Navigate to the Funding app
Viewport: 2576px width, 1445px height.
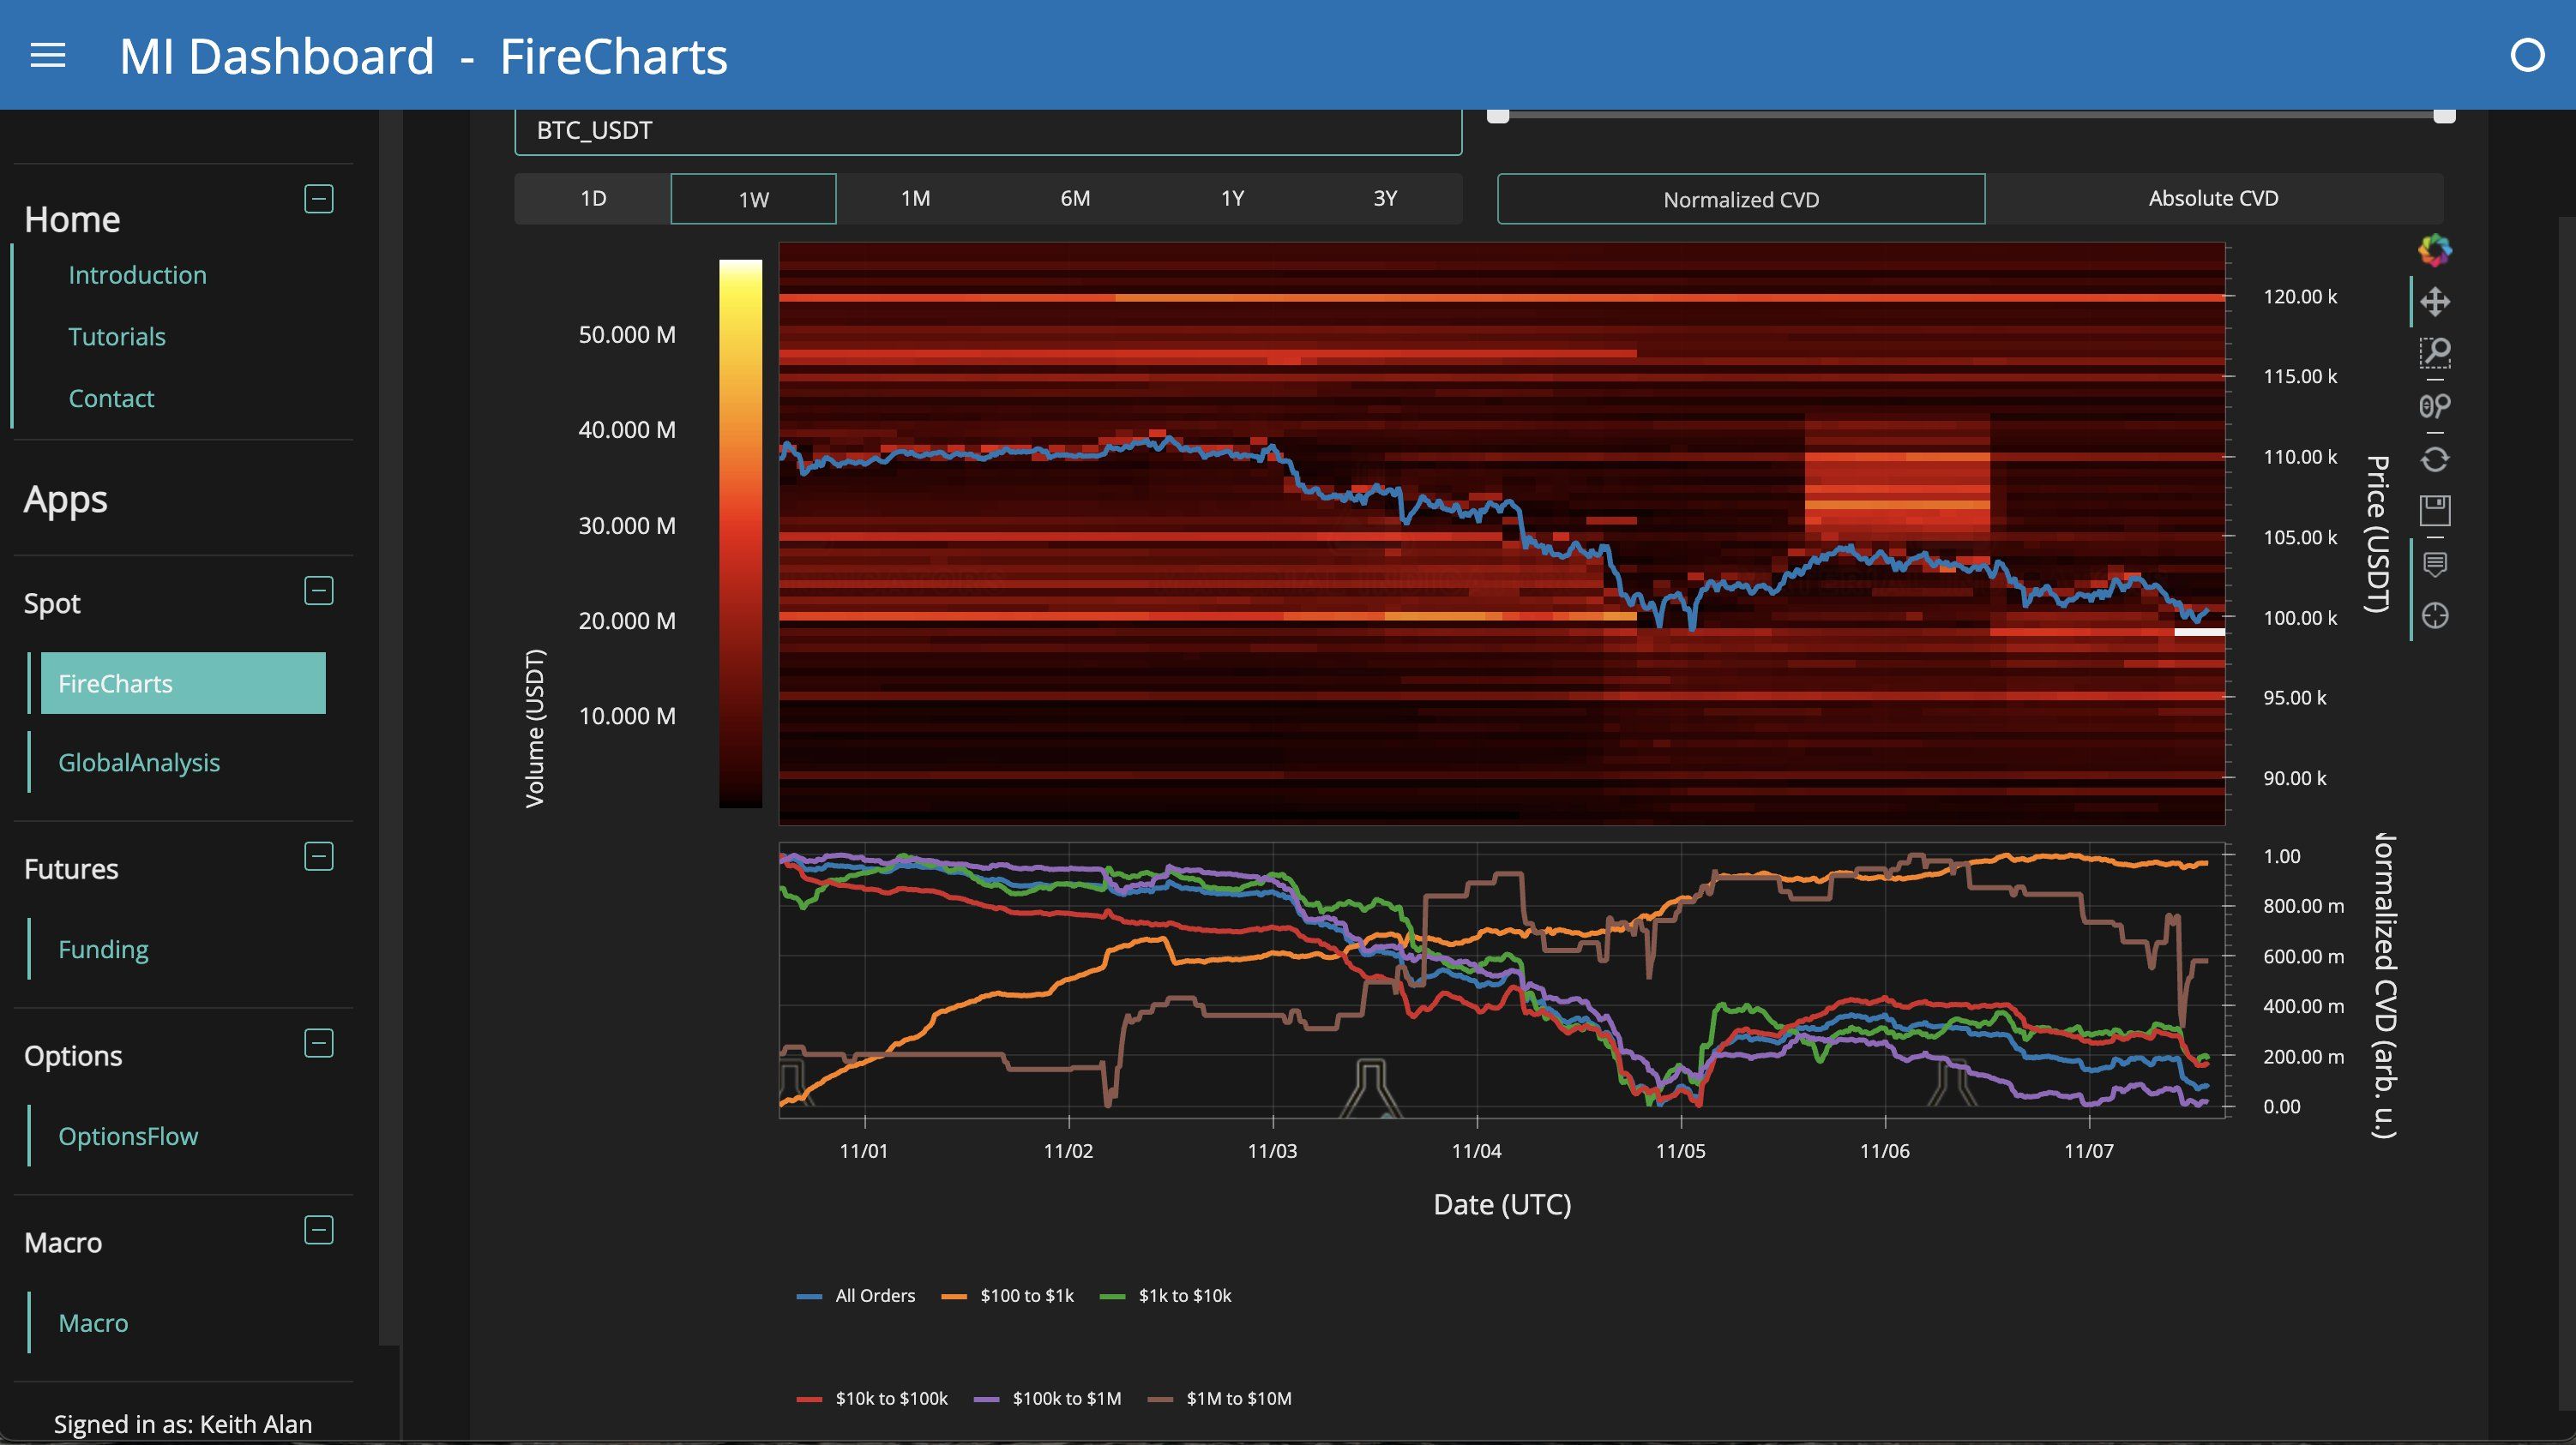tap(103, 949)
